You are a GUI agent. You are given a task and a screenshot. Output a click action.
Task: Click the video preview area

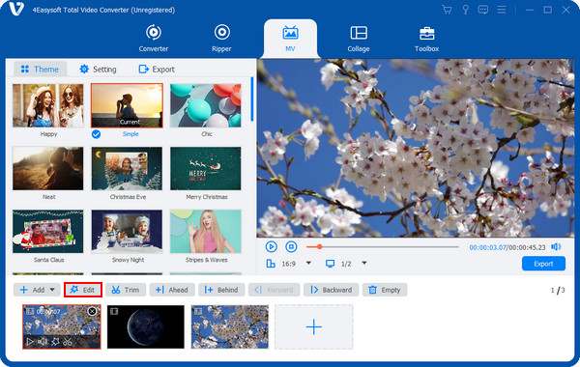(416, 148)
